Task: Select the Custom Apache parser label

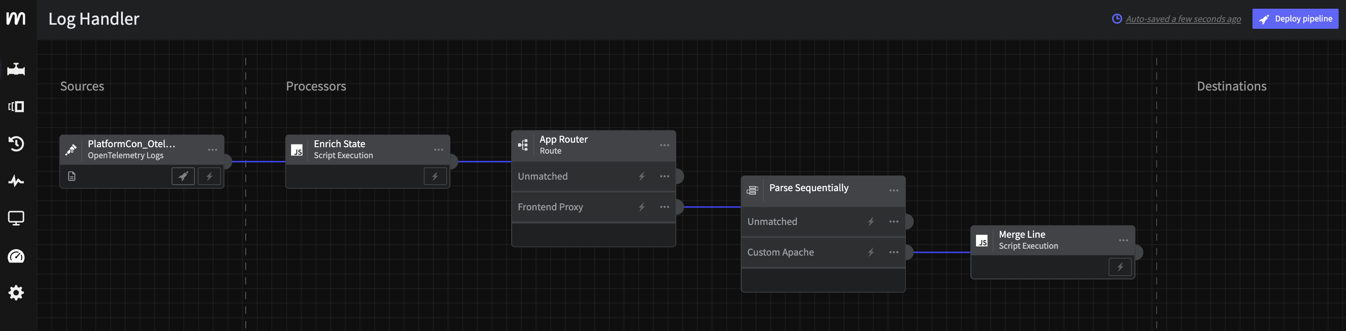Action: click(780, 252)
